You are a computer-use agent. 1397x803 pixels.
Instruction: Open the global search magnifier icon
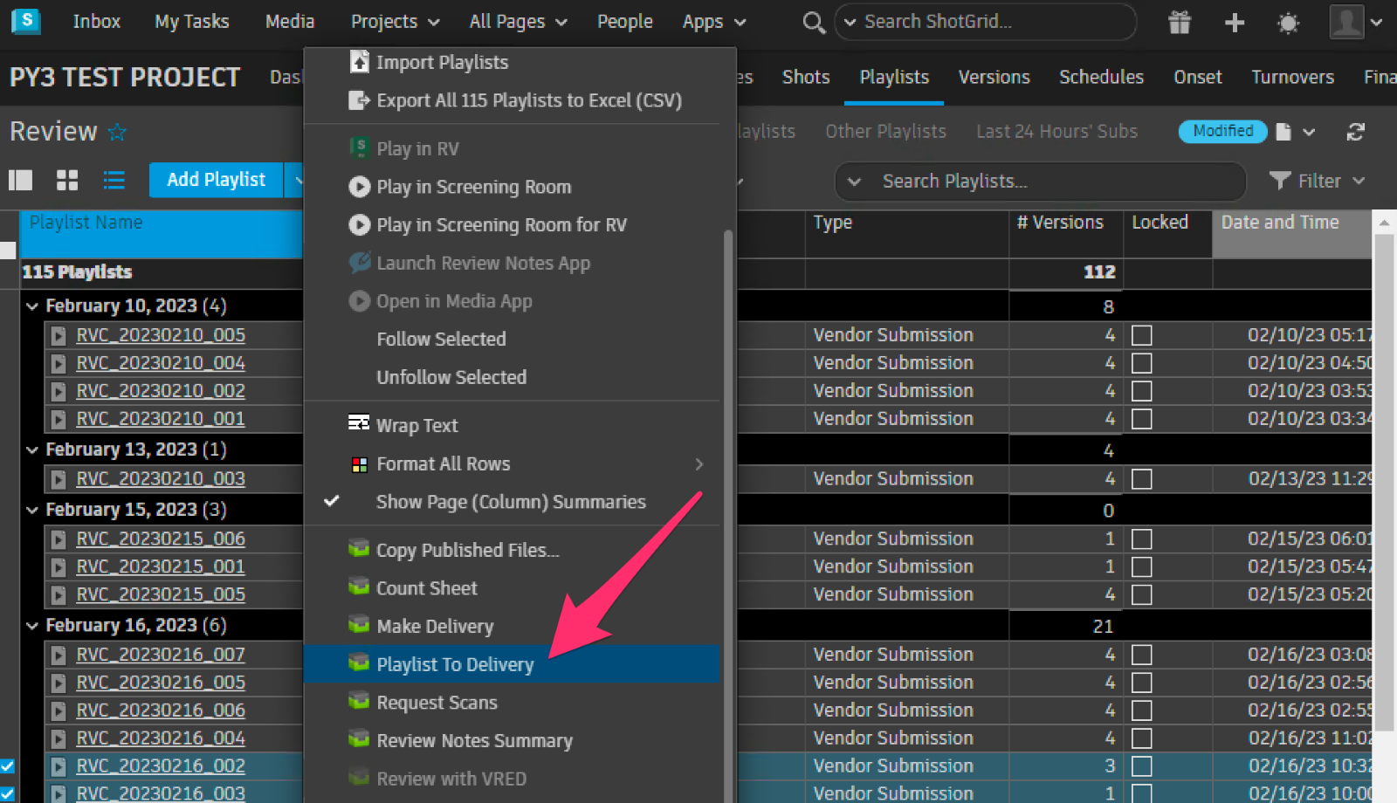(814, 22)
